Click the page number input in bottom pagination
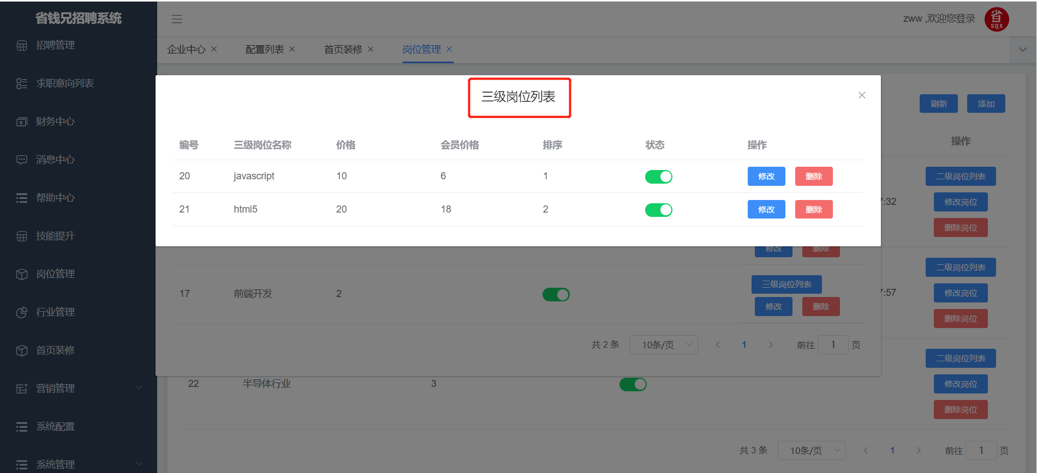 [x=981, y=451]
